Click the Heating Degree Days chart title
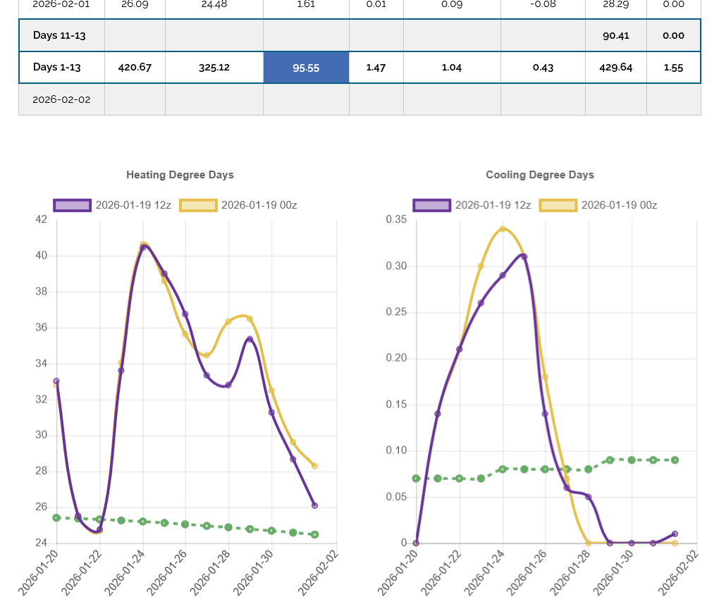 (x=180, y=175)
